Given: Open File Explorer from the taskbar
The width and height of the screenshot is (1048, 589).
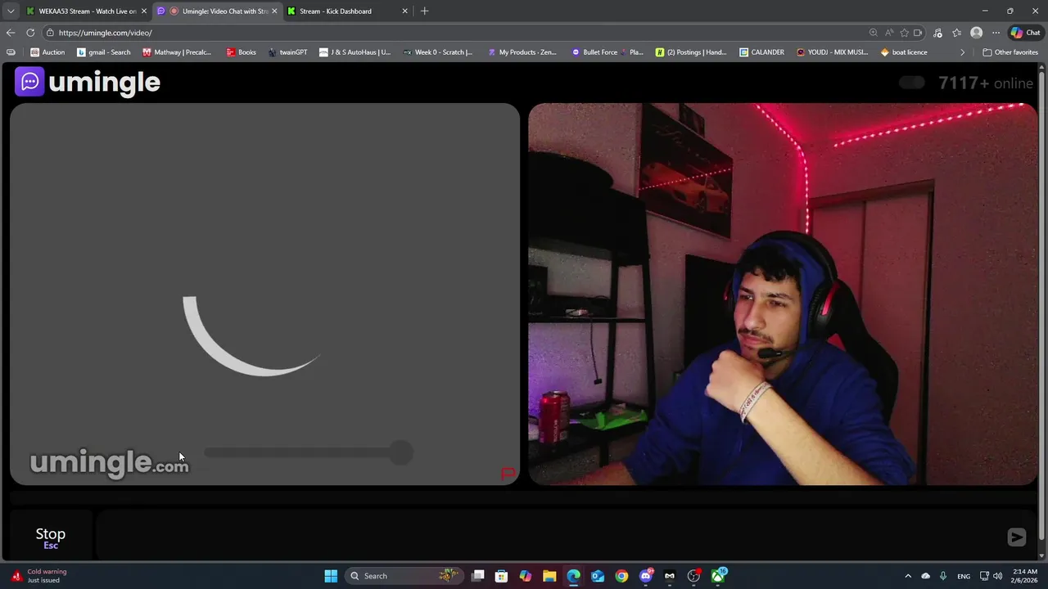Looking at the screenshot, I should (549, 576).
